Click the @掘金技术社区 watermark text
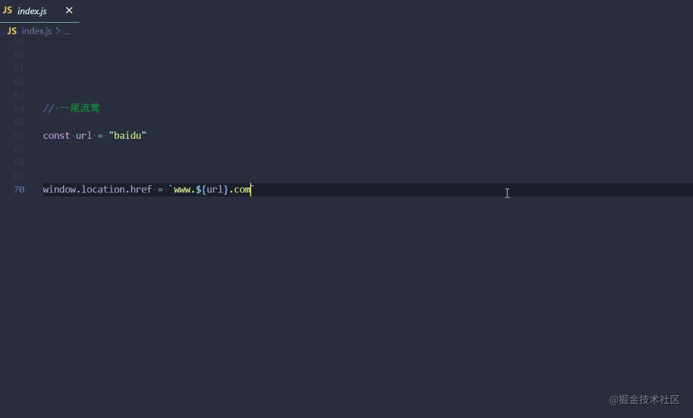Viewport: 693px width, 418px height. coord(645,400)
